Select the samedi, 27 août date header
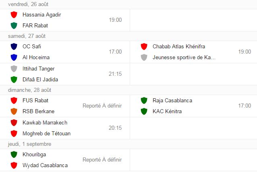The height and width of the screenshot is (172, 257). coord(27,36)
